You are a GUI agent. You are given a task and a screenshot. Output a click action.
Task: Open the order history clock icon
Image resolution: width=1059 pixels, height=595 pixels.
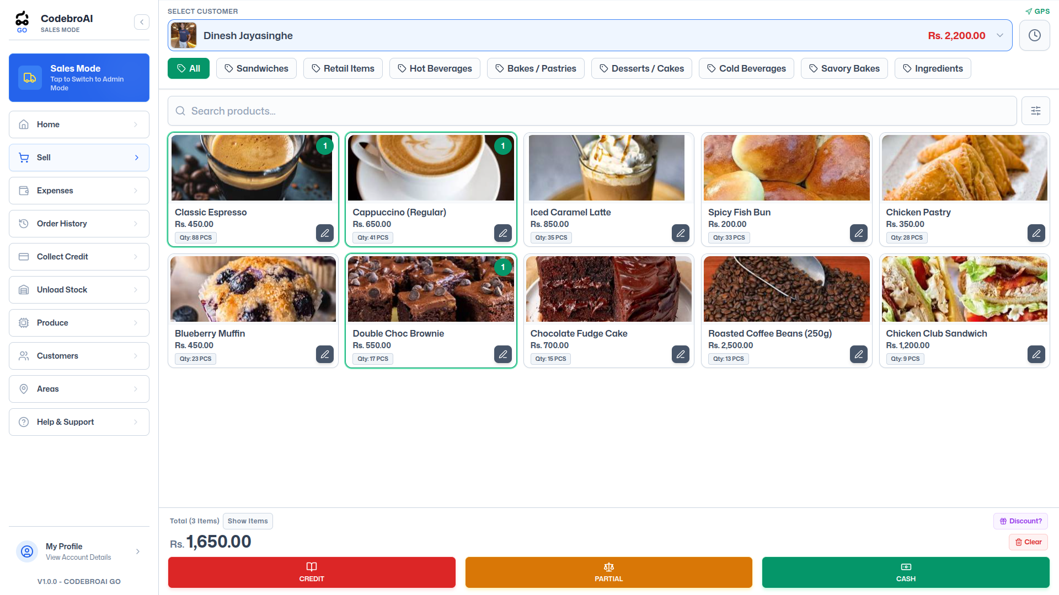[x=1034, y=35]
